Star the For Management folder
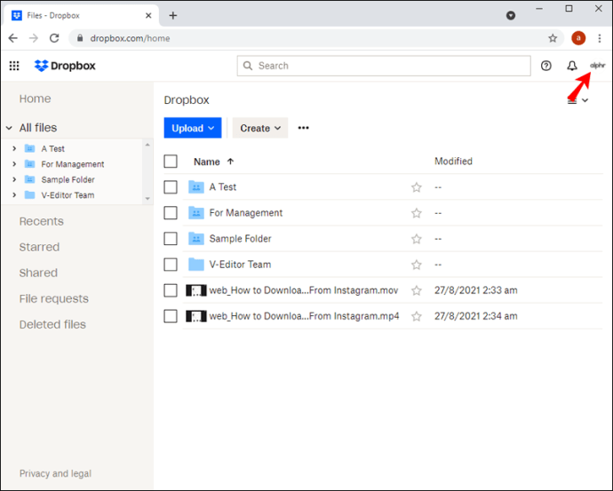This screenshot has height=491, width=613. pos(417,213)
